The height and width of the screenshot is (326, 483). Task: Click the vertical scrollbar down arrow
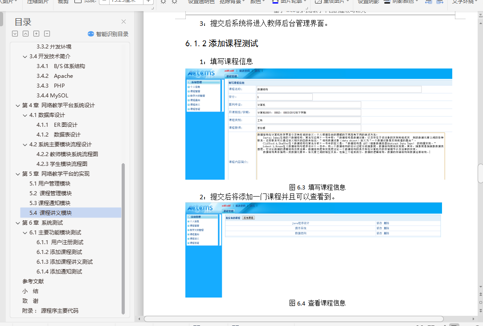pyautogui.click(x=480, y=286)
